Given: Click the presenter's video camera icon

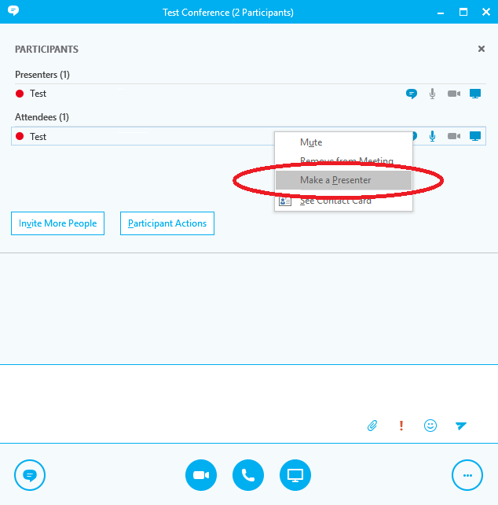Looking at the screenshot, I should coord(453,94).
